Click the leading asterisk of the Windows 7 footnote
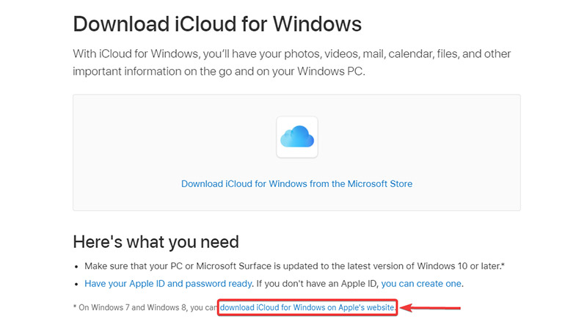Viewport: 587px width, 330px height. [75, 307]
